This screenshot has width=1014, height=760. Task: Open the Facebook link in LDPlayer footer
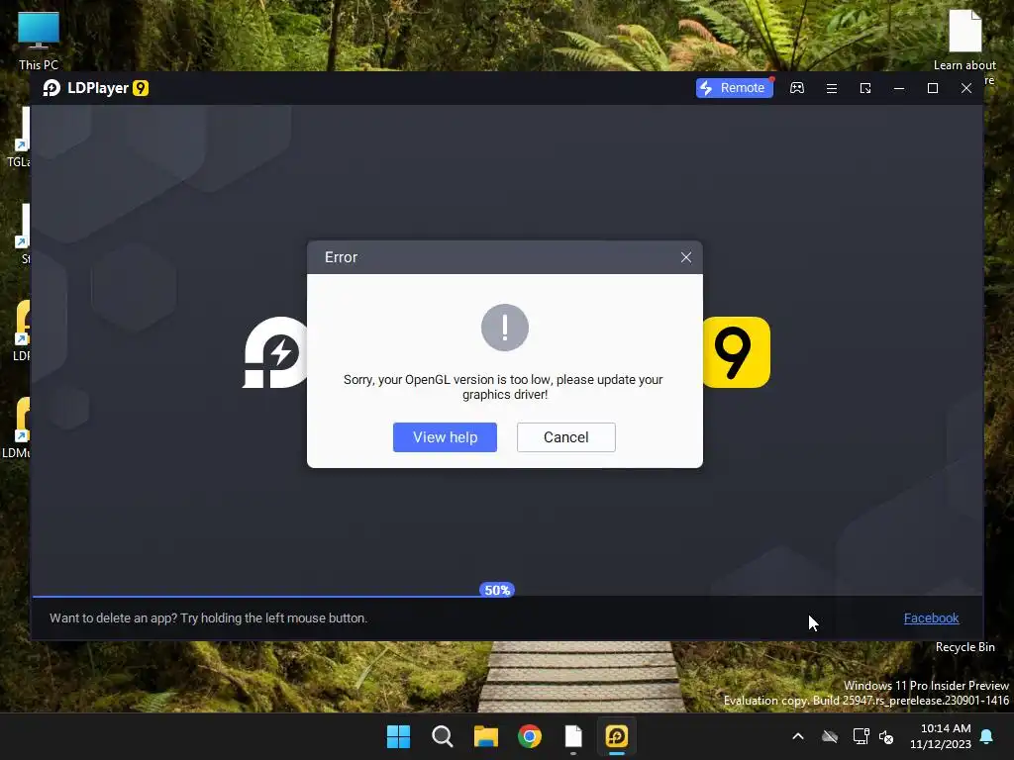click(931, 617)
